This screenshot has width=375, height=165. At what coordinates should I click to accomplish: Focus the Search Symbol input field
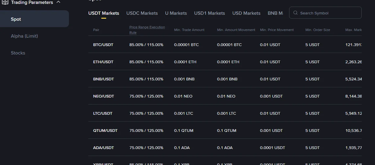point(325,13)
